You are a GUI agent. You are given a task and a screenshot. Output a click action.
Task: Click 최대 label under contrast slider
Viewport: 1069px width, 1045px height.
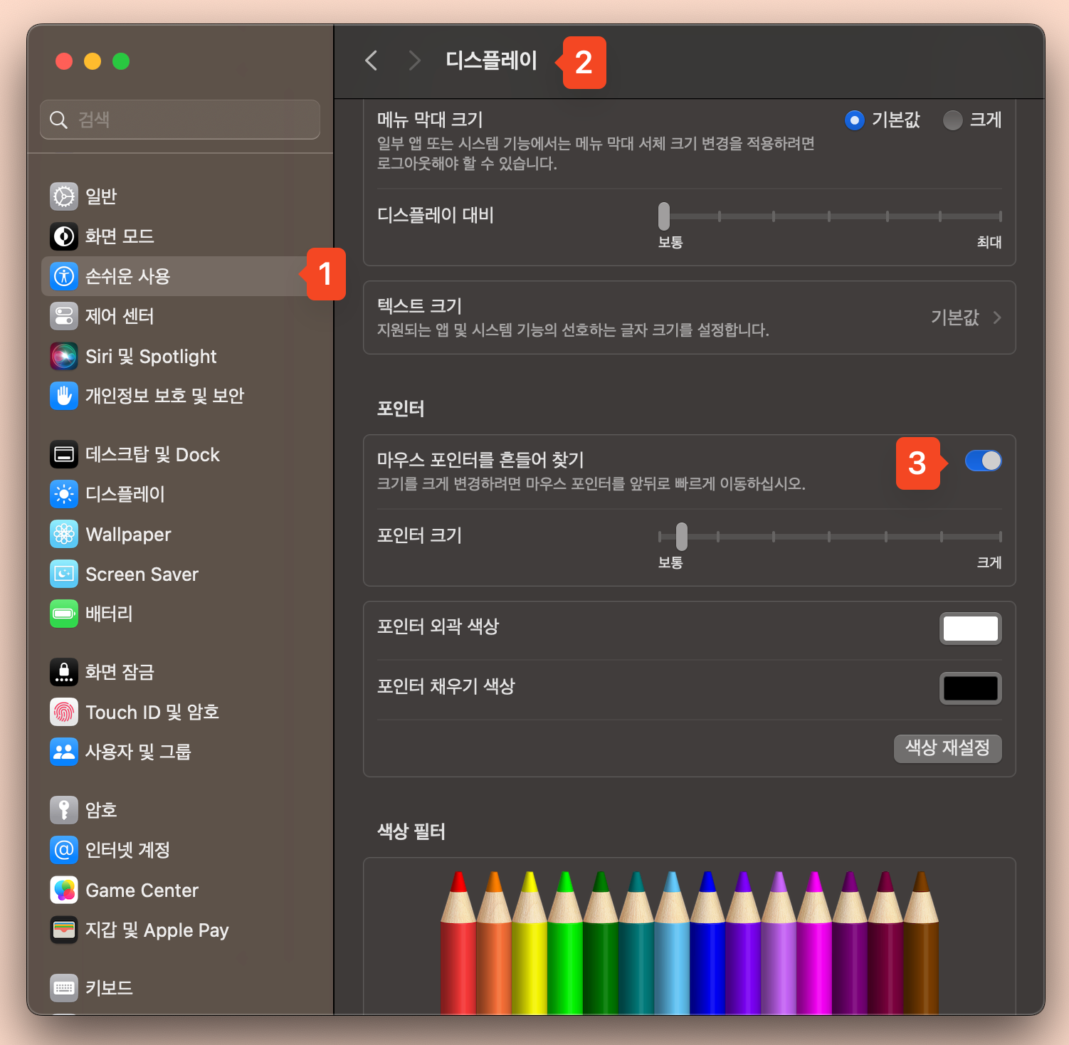click(x=989, y=242)
